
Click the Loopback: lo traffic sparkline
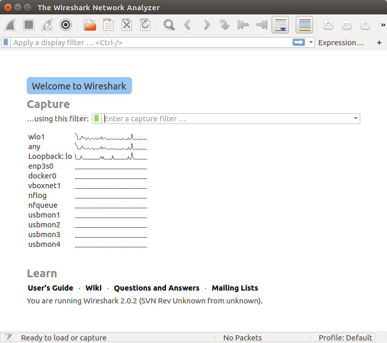click(111, 156)
